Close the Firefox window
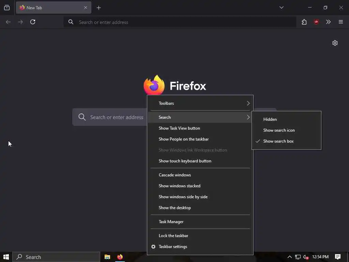349x262 pixels. click(341, 8)
